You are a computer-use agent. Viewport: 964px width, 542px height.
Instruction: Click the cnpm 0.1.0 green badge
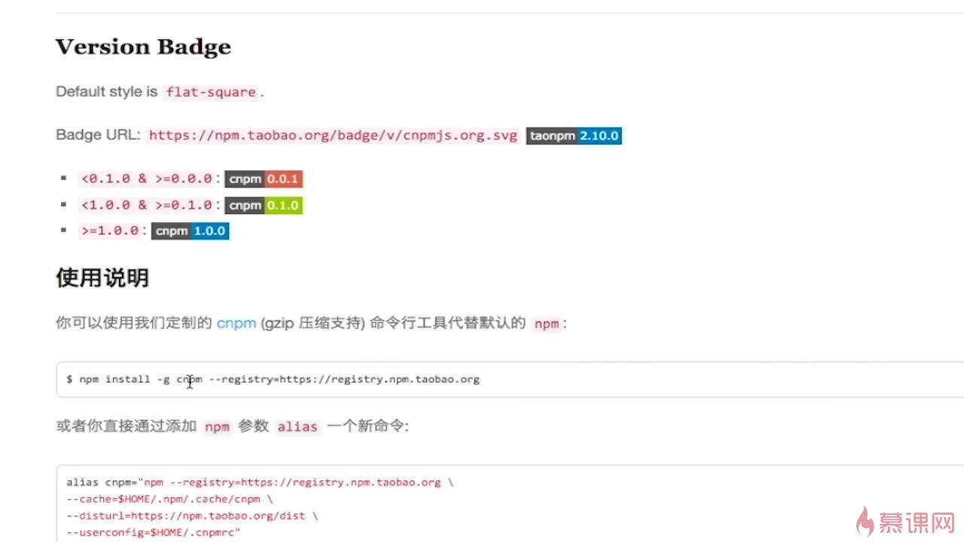coord(264,206)
